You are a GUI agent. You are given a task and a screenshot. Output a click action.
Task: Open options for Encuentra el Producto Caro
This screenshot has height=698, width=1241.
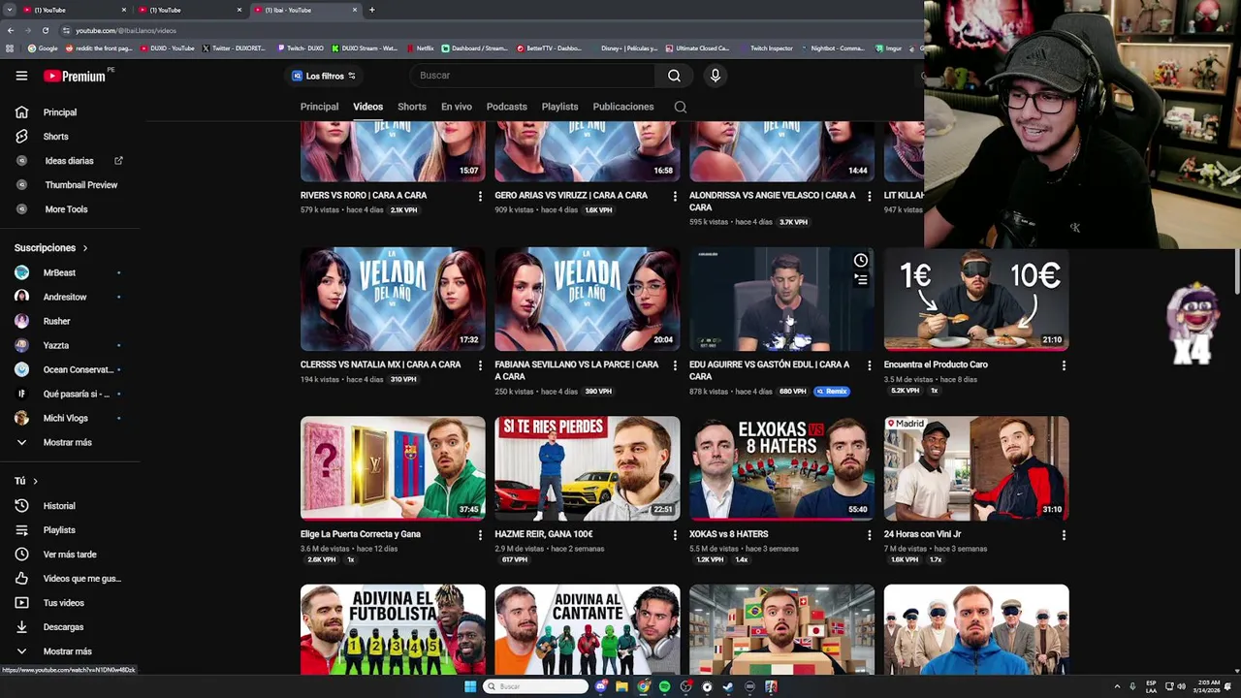pos(1064,366)
